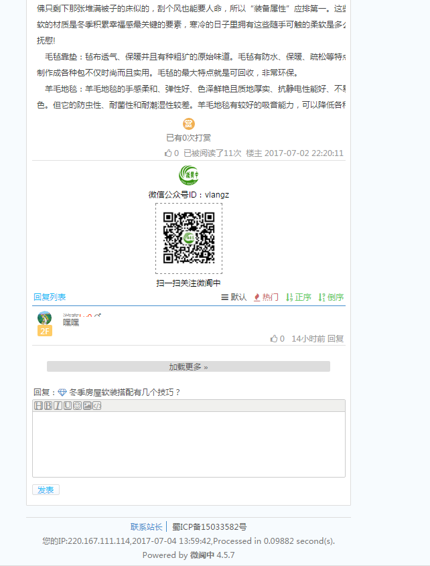Toggle bold formatting in reply editor

pos(48,406)
